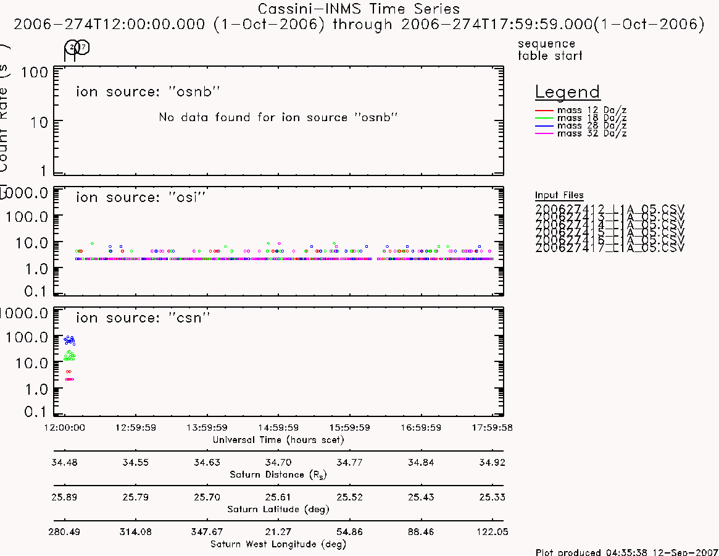Click the ion source "osi" panel label
Viewport: 719px width, 556px height.
tap(141, 197)
